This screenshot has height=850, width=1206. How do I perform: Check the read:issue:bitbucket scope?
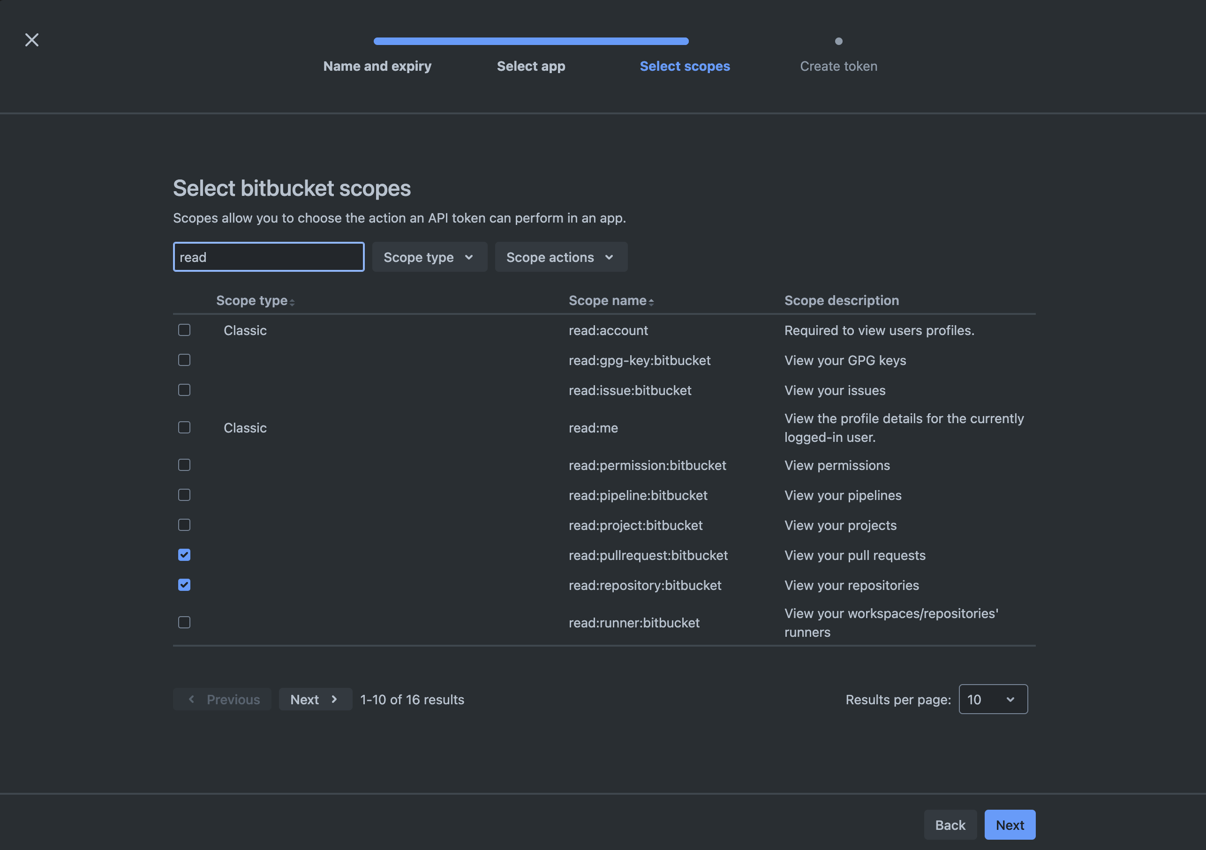pyautogui.click(x=184, y=389)
